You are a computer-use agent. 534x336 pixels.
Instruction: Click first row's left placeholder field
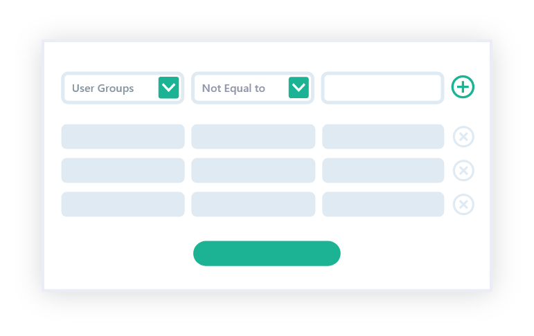[123, 137]
